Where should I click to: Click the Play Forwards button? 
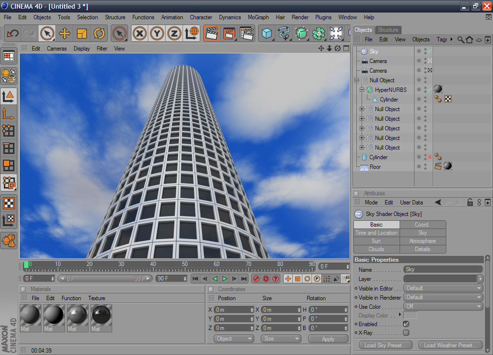224,279
